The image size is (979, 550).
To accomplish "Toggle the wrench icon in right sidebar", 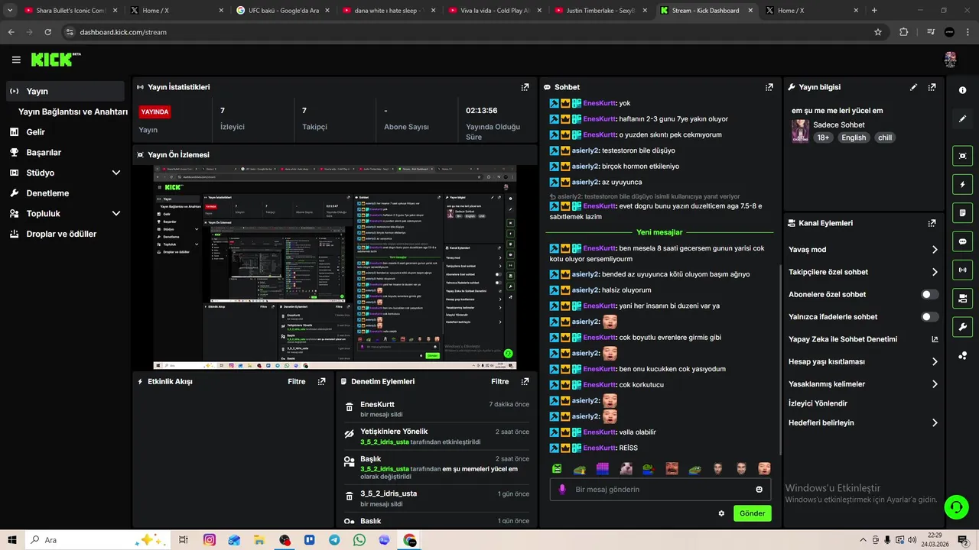I will 962,327.
